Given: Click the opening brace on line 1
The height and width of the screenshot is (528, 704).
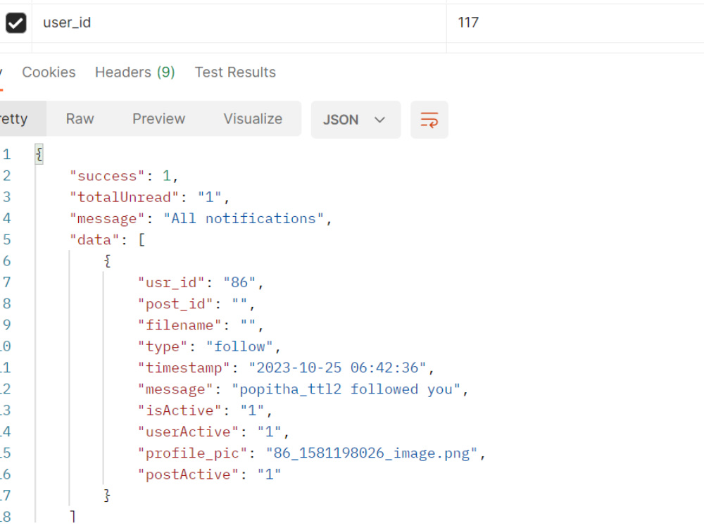Looking at the screenshot, I should tap(39, 155).
